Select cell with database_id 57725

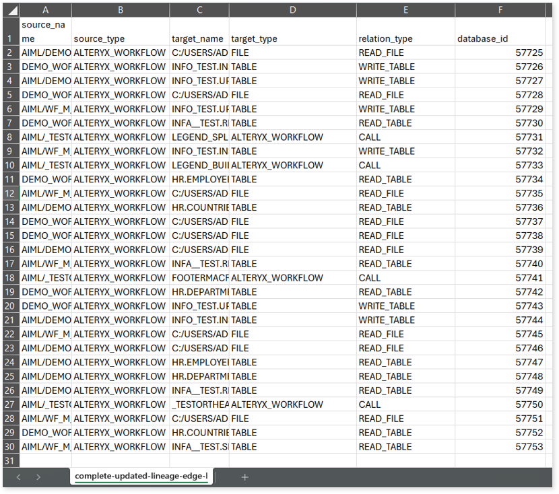tap(500, 52)
